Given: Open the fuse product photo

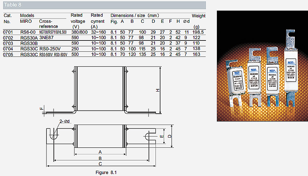Looking at the screenshot, I should pyautogui.click(x=262, y=66).
